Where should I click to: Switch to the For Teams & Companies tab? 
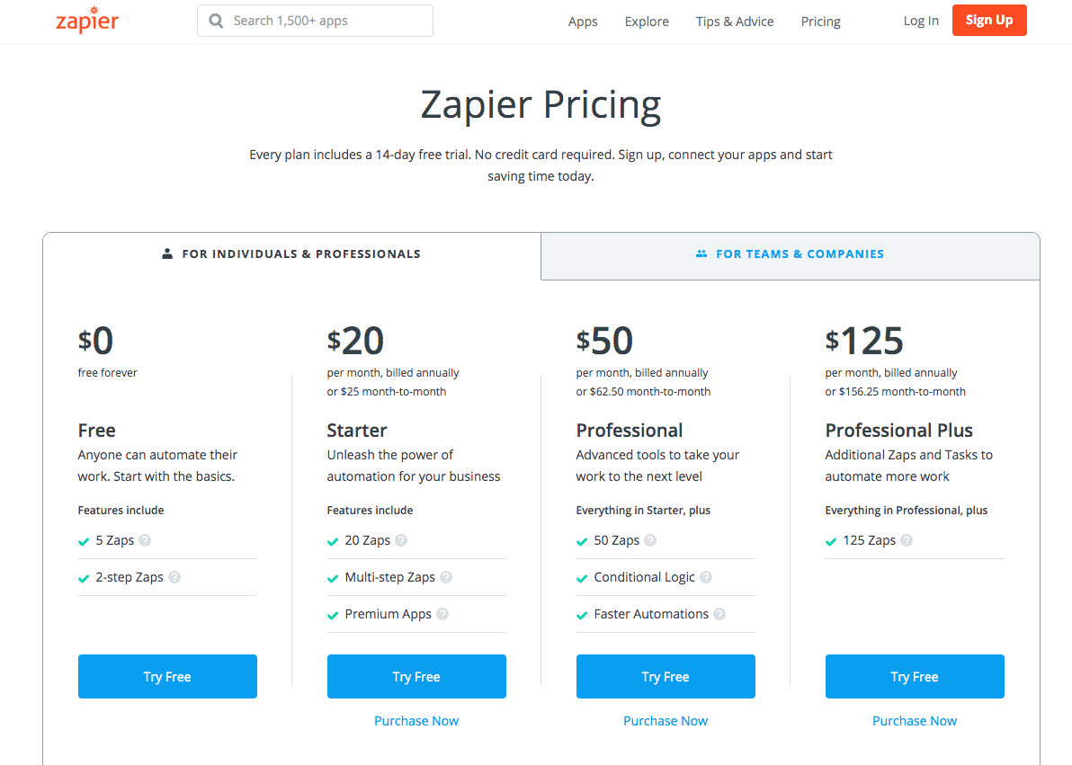coord(790,254)
